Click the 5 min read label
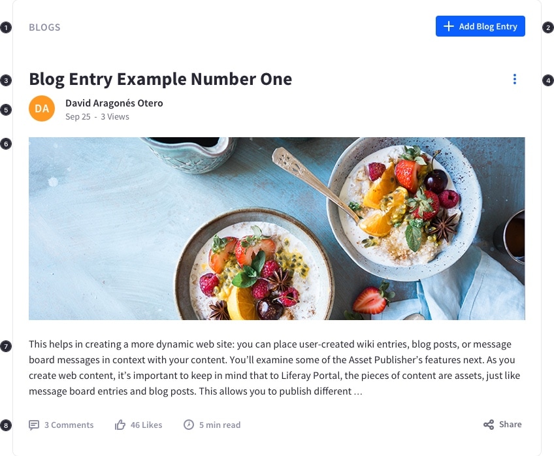The width and height of the screenshot is (554, 456). (220, 425)
